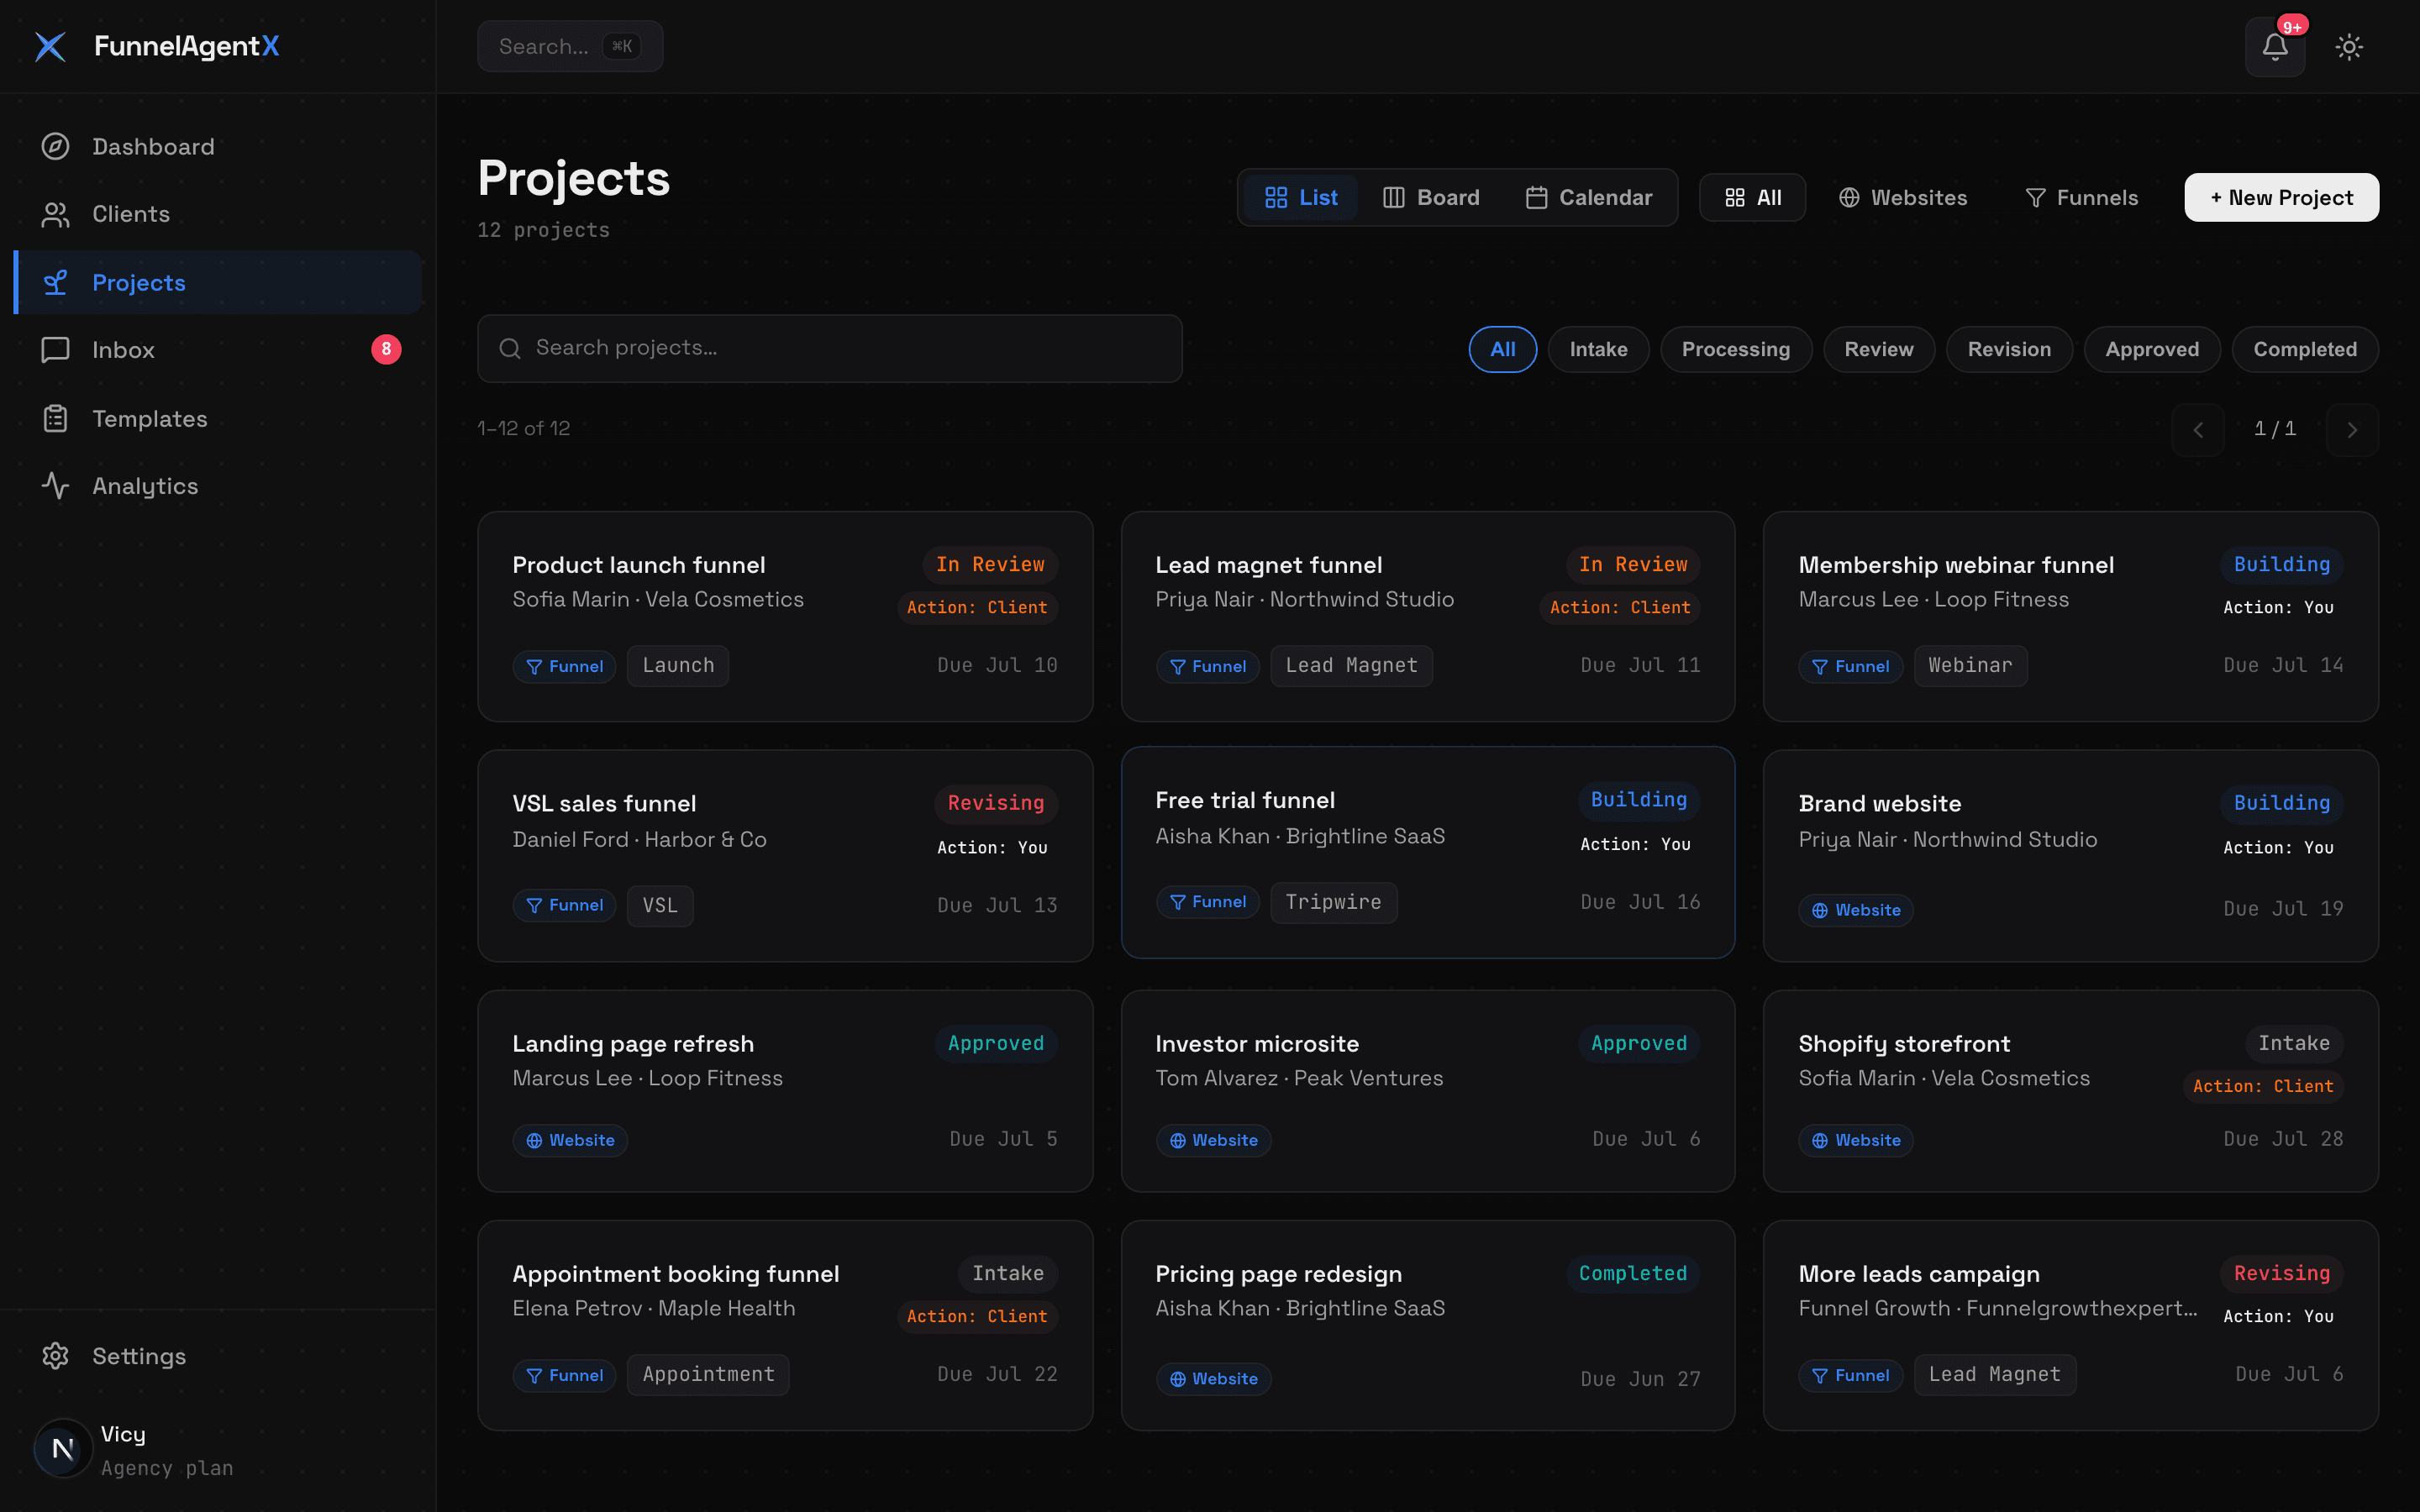Open the Inbox sidebar item
2420x1512 pixels.
point(218,349)
